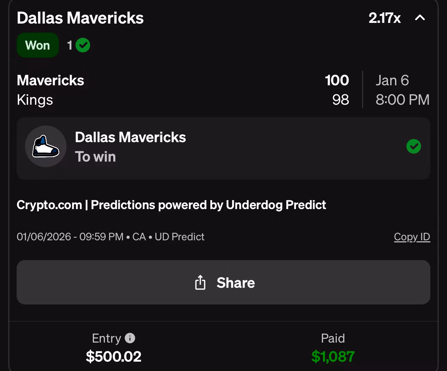Click the sneaker icon for the pick
The image size is (447, 371).
click(x=46, y=147)
